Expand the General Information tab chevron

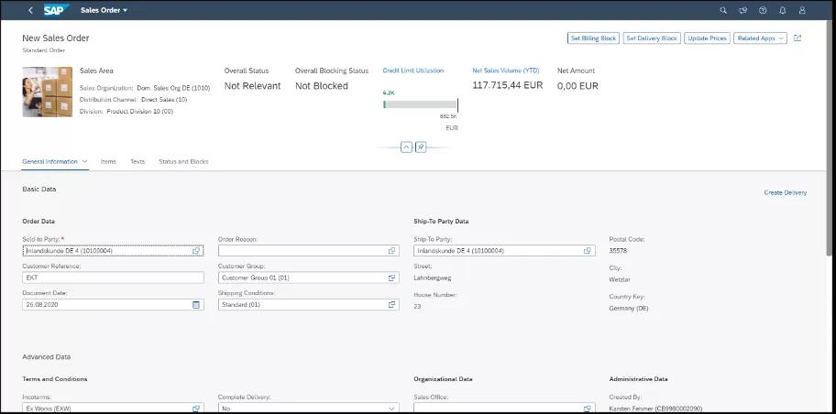84,161
